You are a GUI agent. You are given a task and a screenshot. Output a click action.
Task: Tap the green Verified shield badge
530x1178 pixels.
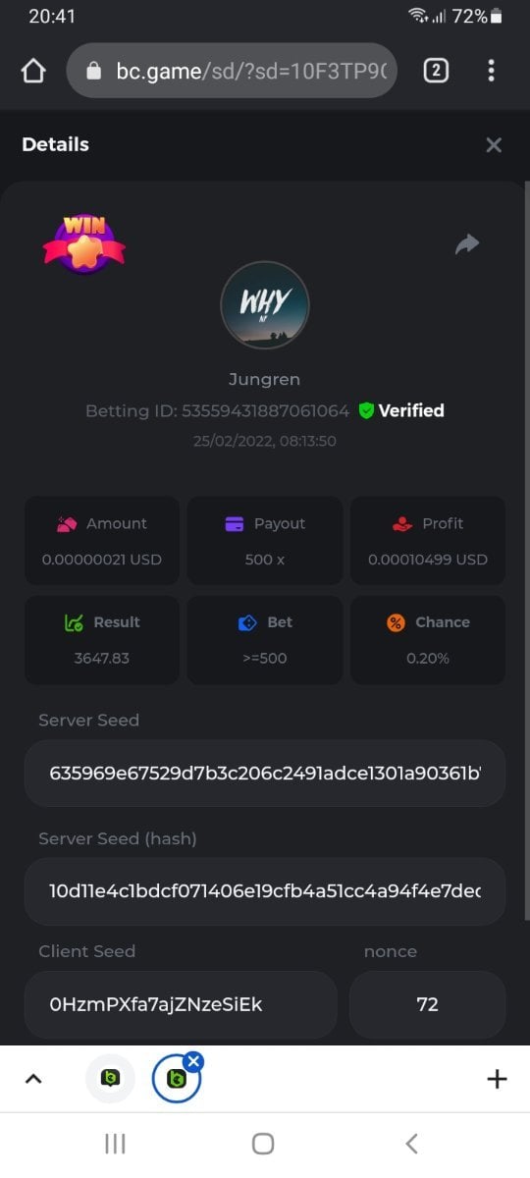[x=366, y=411]
